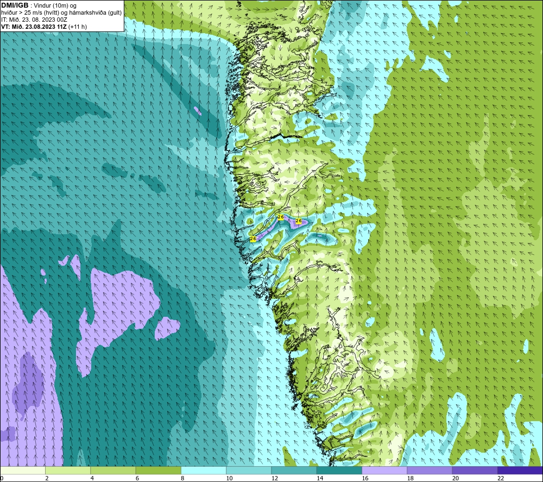Click the westernmost yellow 26 gust label by the coast
This screenshot has width=543, height=482.
click(253, 239)
